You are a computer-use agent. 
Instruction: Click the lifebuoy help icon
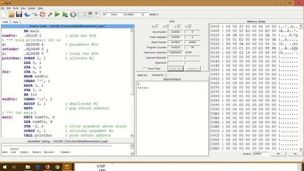[x=42, y=15]
